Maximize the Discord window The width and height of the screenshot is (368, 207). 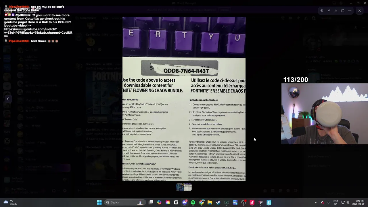358,3
